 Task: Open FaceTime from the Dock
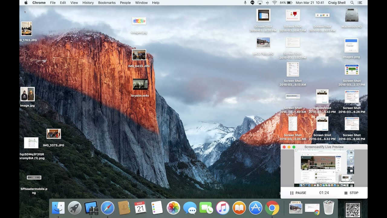pyautogui.click(x=206, y=208)
